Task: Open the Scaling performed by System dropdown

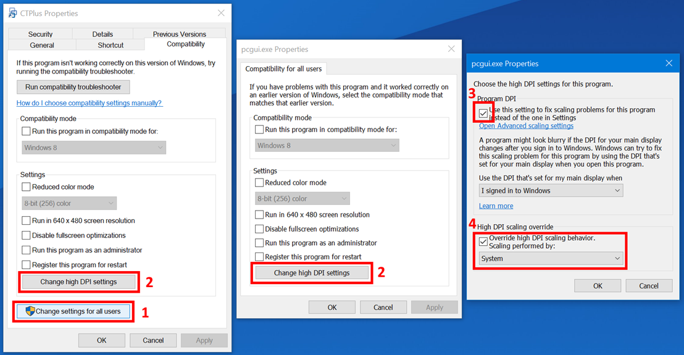Action: pos(551,259)
